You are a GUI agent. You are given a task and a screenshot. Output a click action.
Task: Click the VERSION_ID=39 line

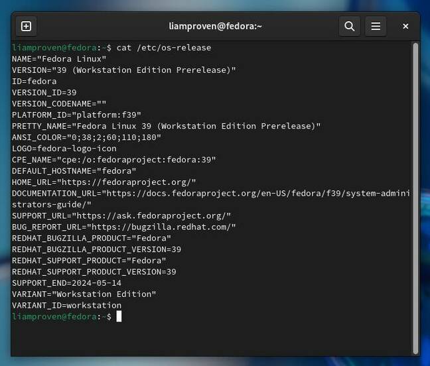tap(44, 93)
